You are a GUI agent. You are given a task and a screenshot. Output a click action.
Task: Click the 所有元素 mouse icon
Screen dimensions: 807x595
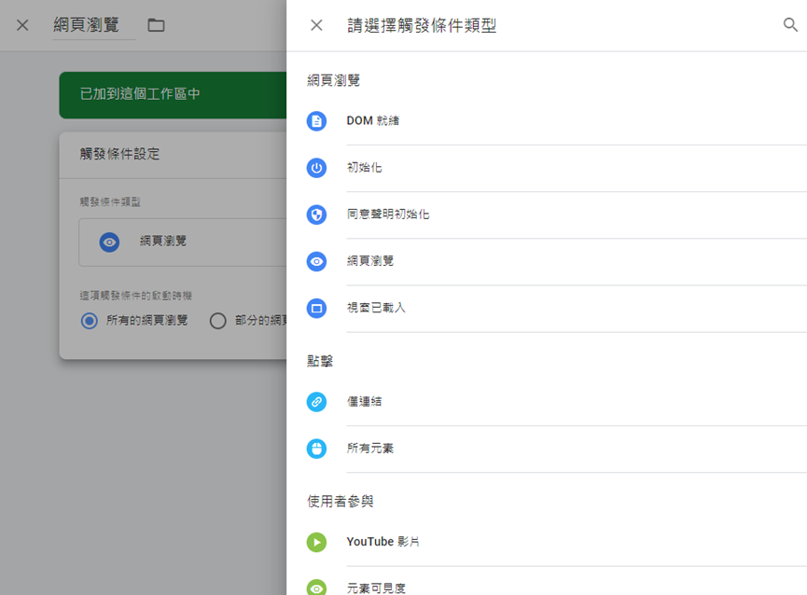click(316, 449)
